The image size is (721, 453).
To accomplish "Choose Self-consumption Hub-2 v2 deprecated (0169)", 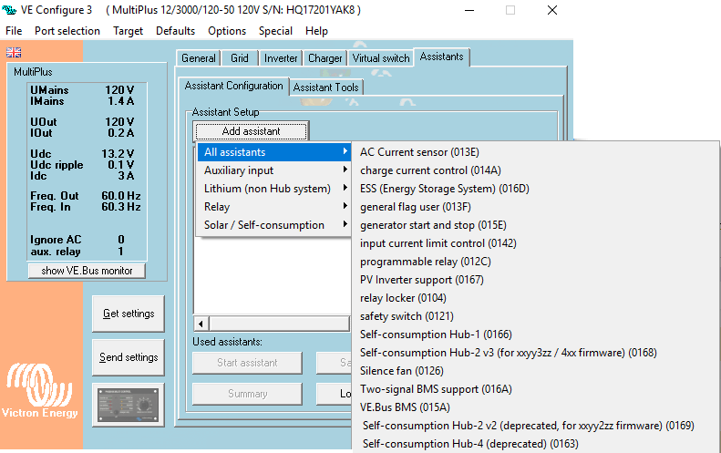I will pos(536,426).
